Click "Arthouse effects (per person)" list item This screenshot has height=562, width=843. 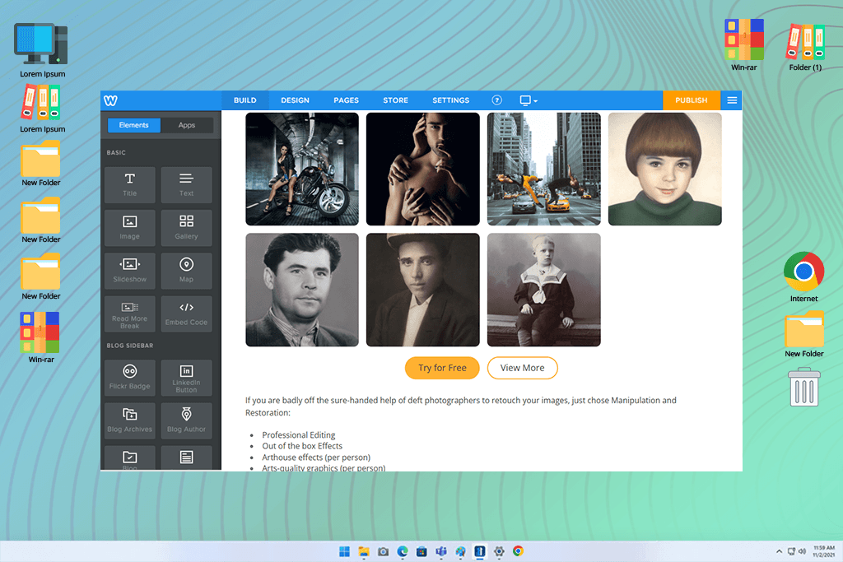pos(316,457)
